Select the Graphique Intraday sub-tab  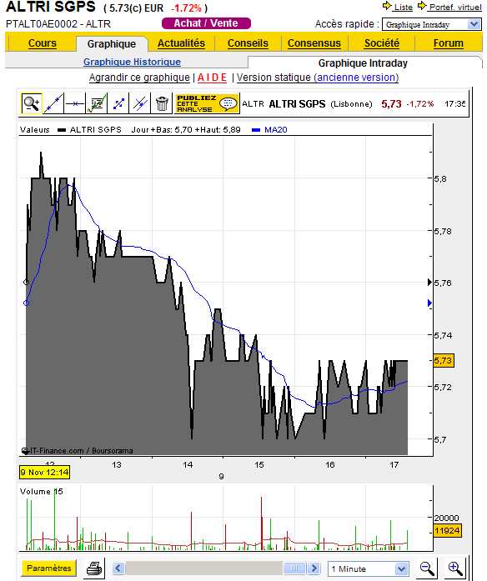(363, 63)
